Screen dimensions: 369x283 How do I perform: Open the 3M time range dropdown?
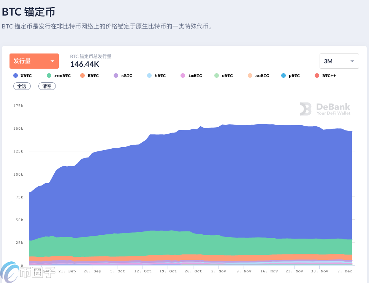pyautogui.click(x=339, y=61)
